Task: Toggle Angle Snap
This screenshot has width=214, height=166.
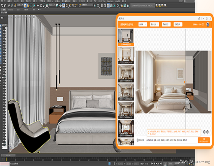Action: click(70, 5)
